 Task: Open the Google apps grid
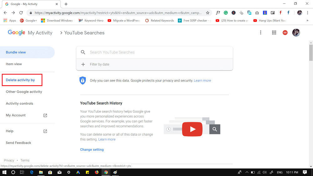pyautogui.click(x=274, y=33)
